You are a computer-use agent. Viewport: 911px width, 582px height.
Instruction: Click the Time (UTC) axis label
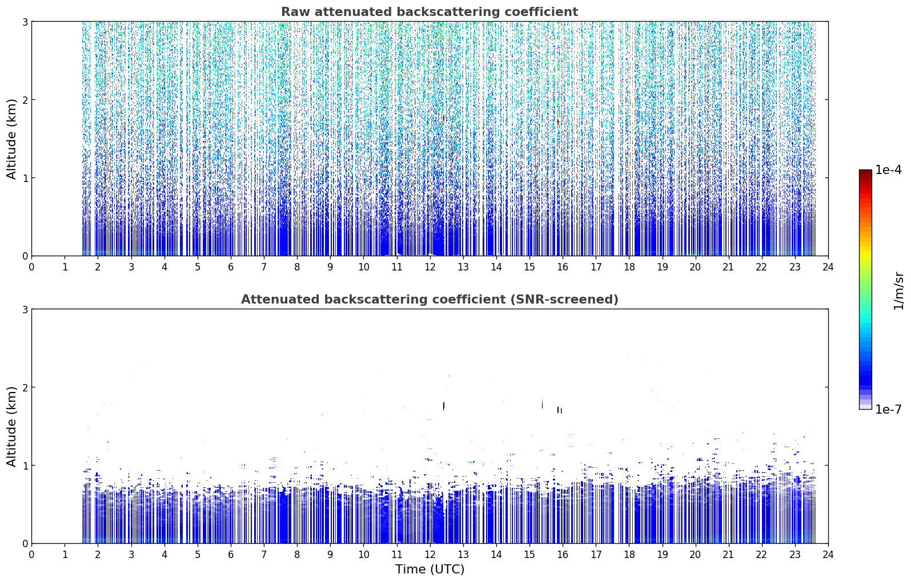[x=430, y=569]
